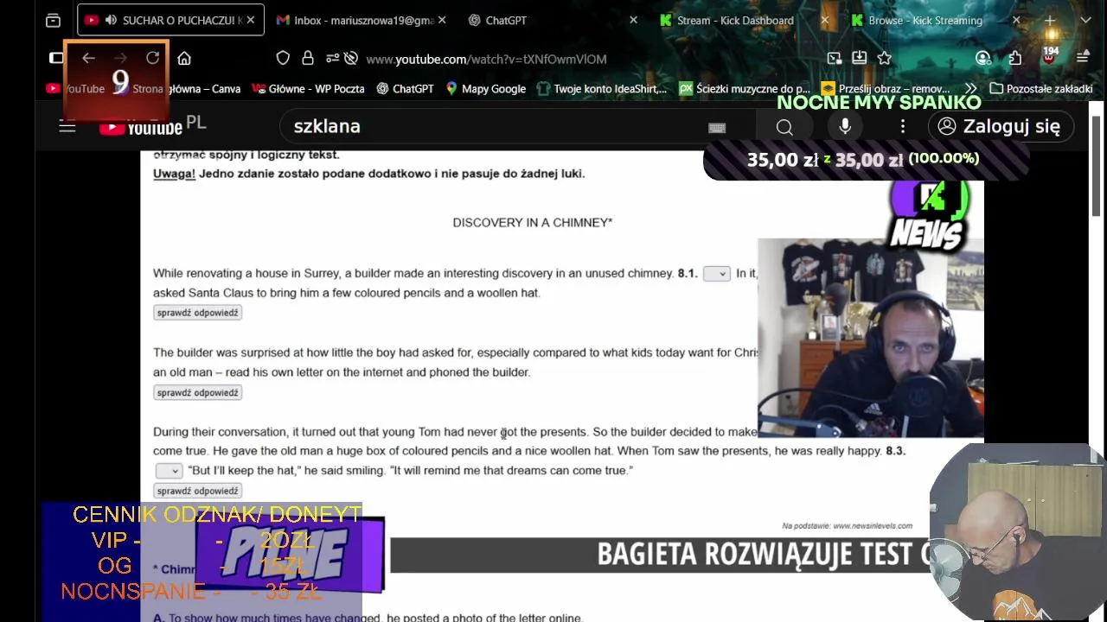Close the Stream - Kick Dashboard tab
This screenshot has width=1107, height=622.
point(824,20)
